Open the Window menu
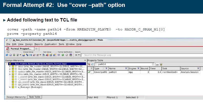Image resolution: width=203 pixels, height=102 pixels. [x=70, y=44]
